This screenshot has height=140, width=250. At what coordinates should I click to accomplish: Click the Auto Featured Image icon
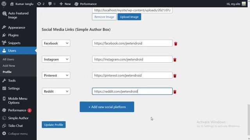pos(4,14)
